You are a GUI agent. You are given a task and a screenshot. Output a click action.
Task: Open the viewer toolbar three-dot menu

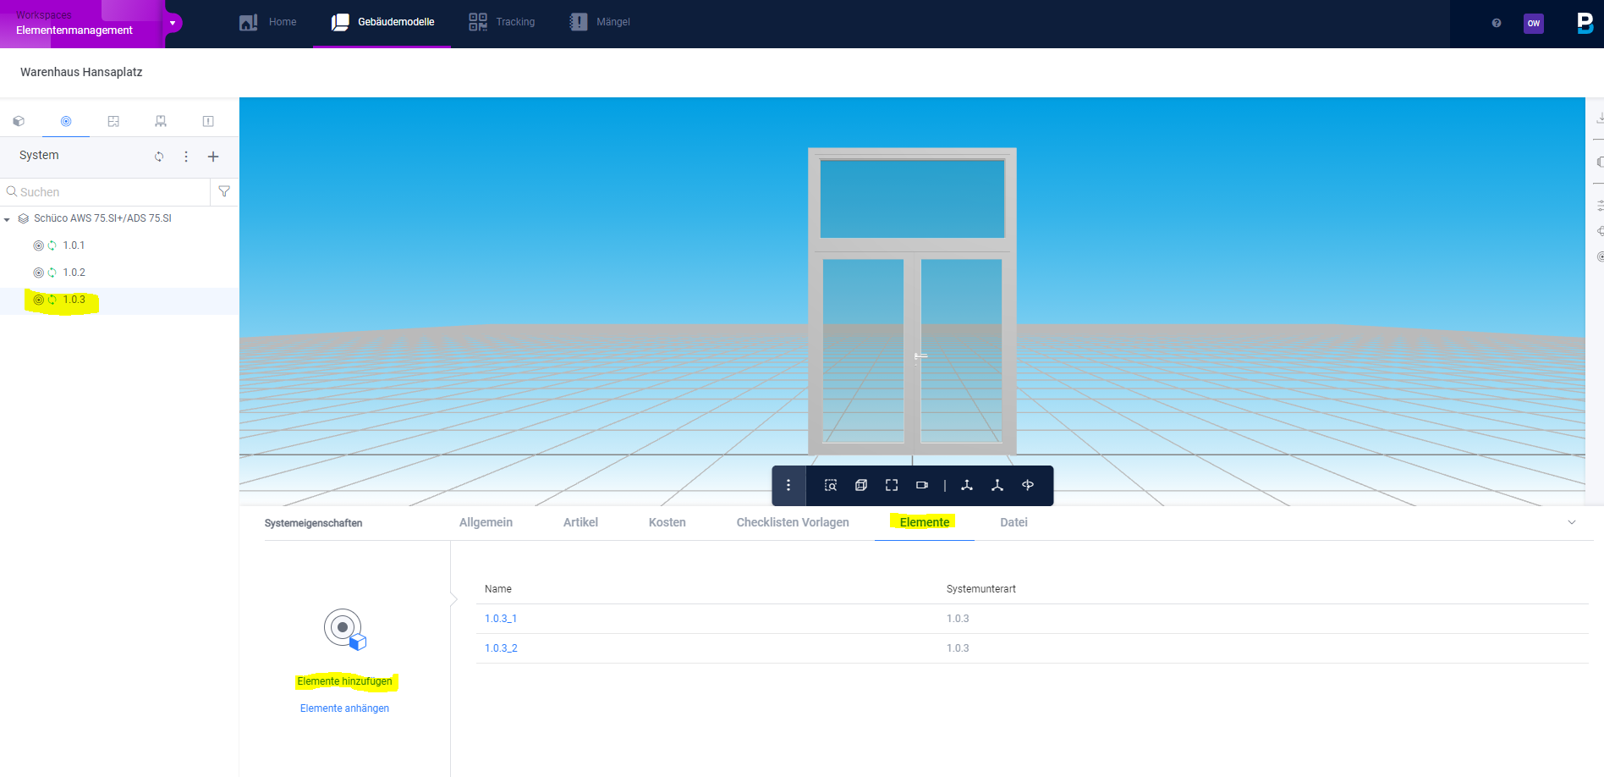tap(788, 485)
